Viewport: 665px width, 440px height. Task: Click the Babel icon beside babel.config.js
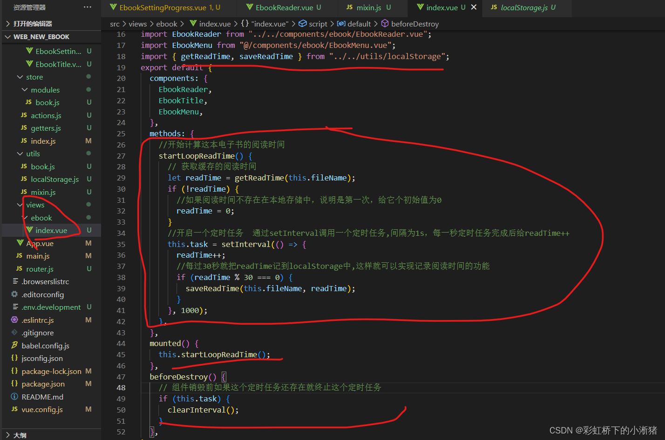pos(14,345)
